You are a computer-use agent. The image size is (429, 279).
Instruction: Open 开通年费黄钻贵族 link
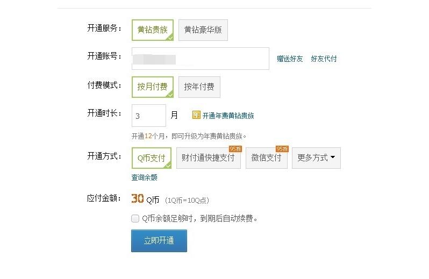228,116
